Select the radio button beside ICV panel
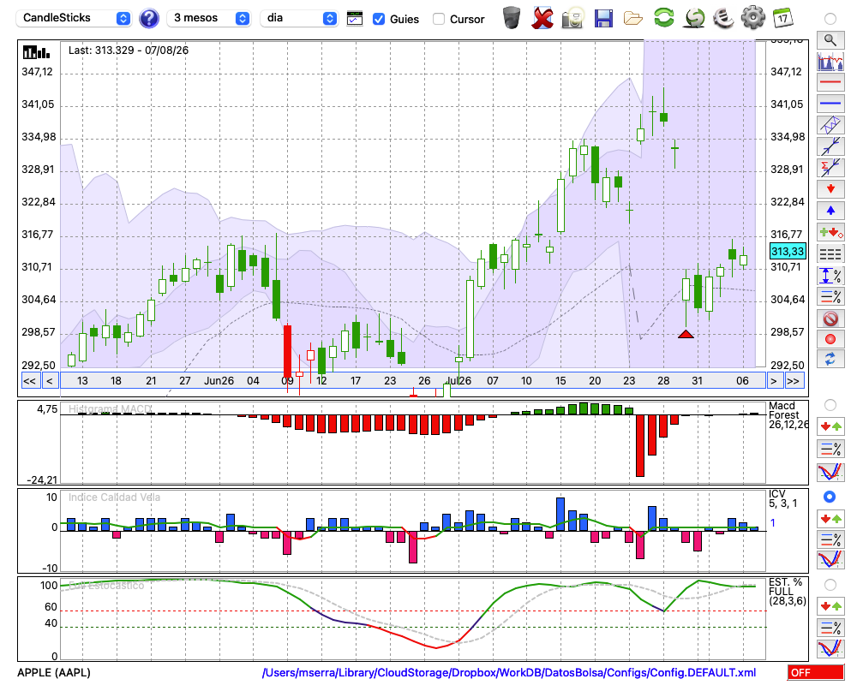 pyautogui.click(x=830, y=497)
